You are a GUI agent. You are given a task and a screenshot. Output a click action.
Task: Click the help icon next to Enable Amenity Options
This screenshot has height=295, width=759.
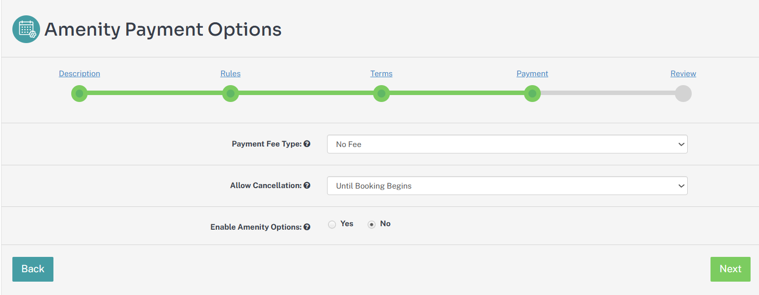click(x=307, y=227)
